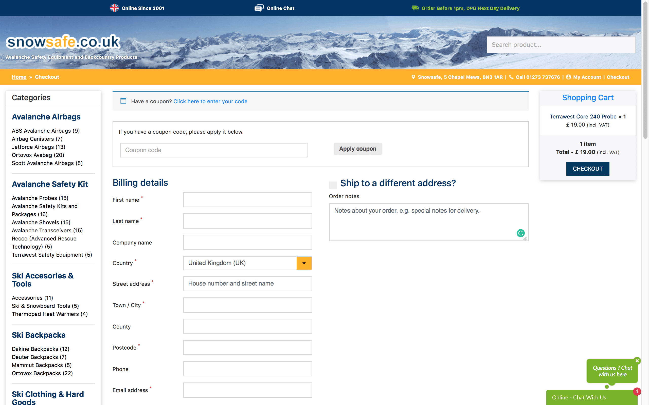Image resolution: width=649 pixels, height=405 pixels.
Task: Click the coupon notice window icon
Action: click(123, 101)
